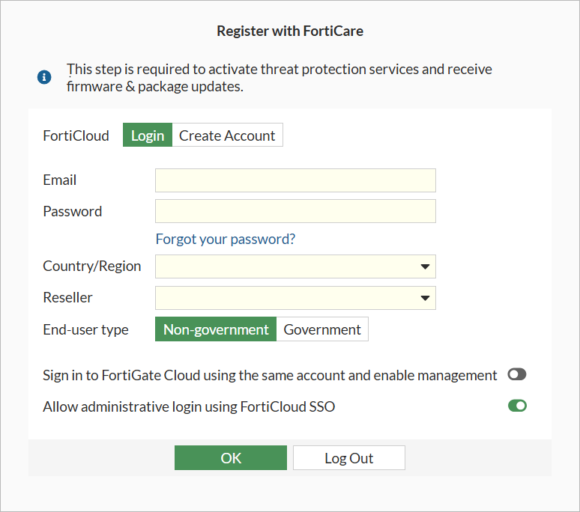This screenshot has height=512, width=580.
Task: Focus the Email input field
Action: (295, 180)
